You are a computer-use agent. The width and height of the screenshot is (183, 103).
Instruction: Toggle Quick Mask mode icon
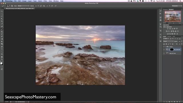pyautogui.click(x=2, y=67)
